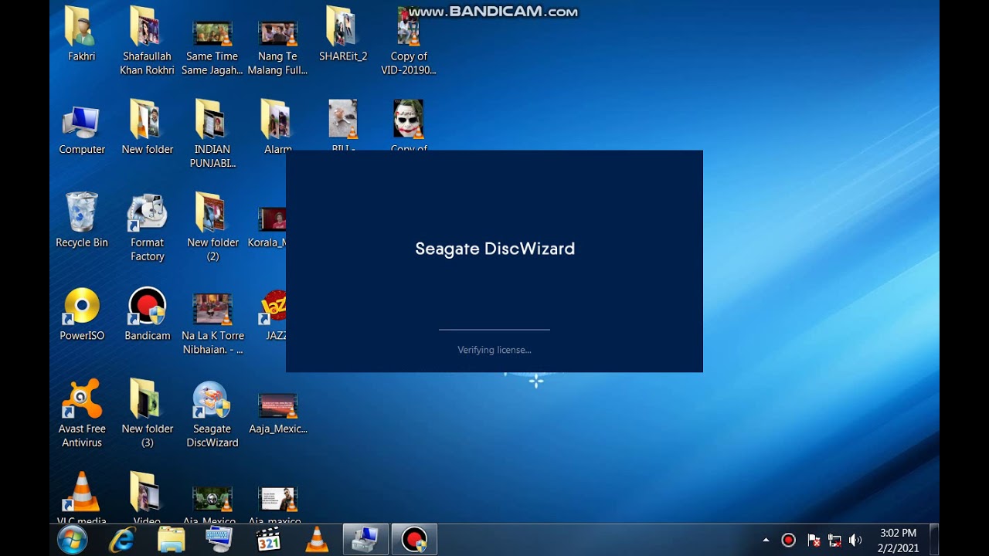Select the New folder (2) icon
989x556 pixels.
click(x=212, y=228)
